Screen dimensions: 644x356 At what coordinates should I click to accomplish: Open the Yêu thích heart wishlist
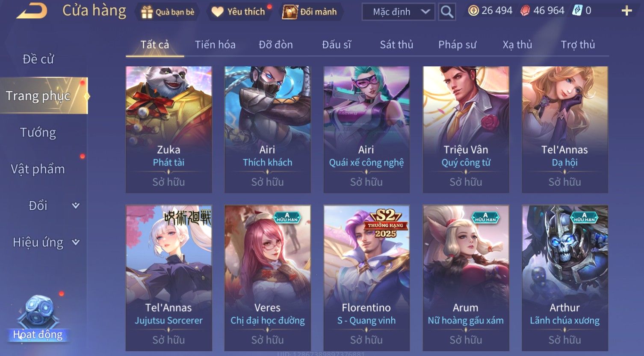[x=217, y=12]
